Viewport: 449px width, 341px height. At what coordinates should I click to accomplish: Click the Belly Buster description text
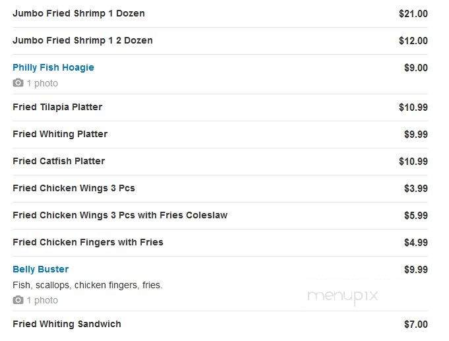88,285
